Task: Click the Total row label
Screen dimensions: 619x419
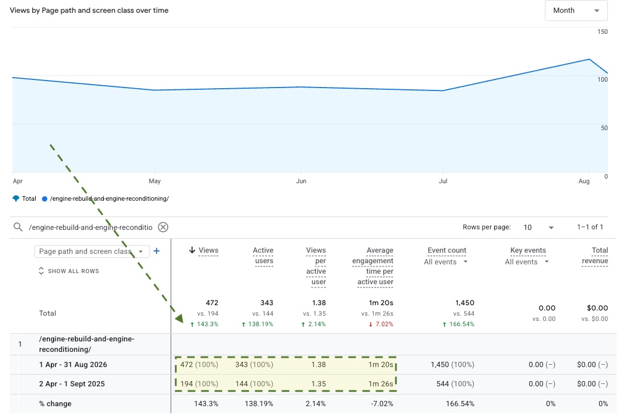Action: click(47, 313)
